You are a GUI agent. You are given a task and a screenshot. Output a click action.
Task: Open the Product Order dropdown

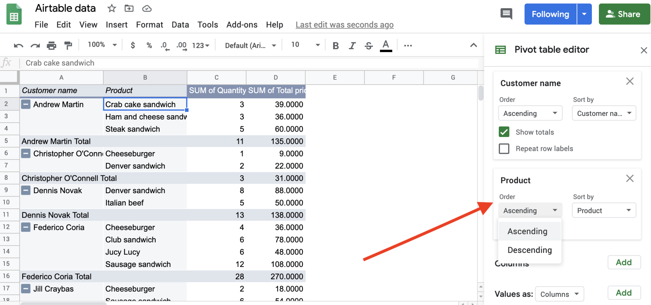tap(530, 210)
